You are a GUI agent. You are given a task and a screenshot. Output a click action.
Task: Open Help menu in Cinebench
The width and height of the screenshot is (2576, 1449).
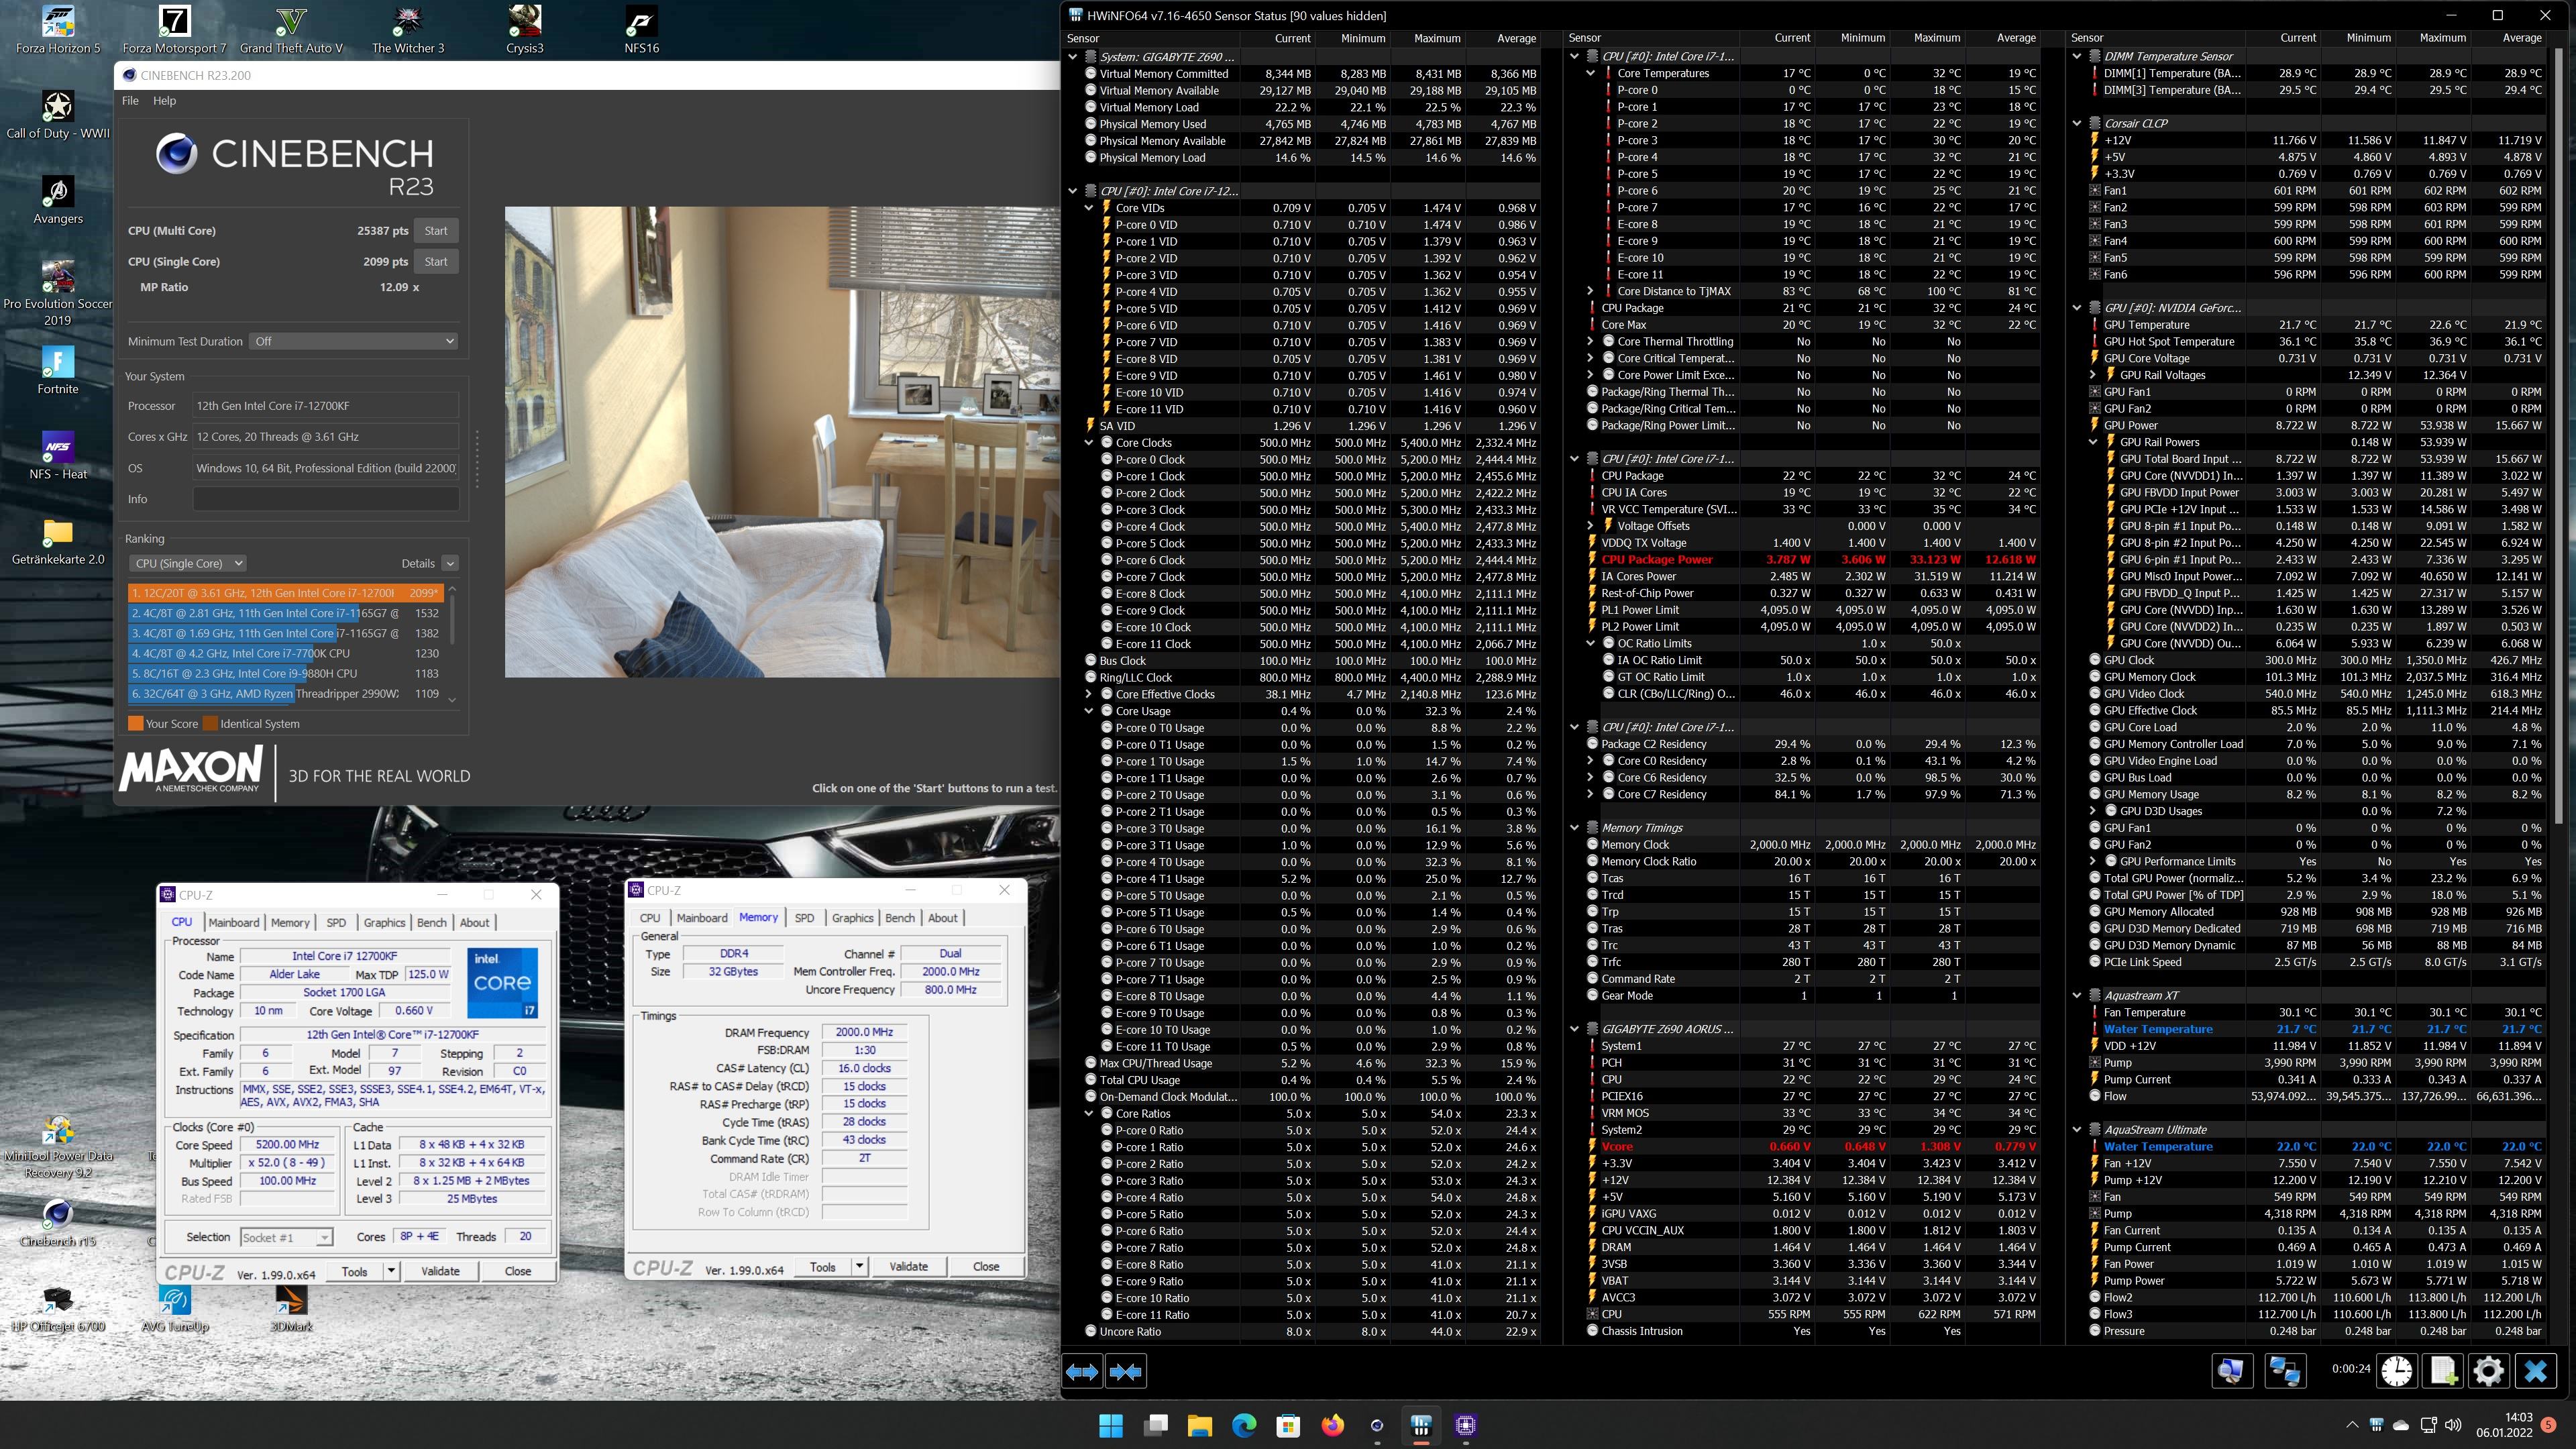coord(164,100)
